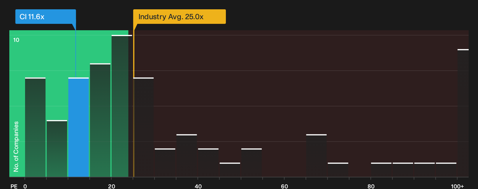
Task: Click the bar between PE 15 and 20
Action: pos(100,120)
